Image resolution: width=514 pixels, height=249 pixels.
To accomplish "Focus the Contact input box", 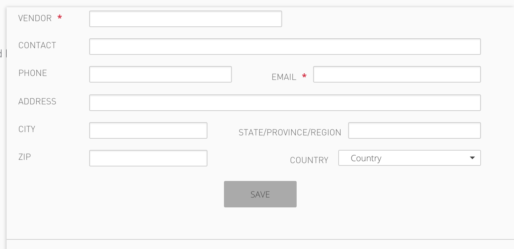I will (285, 47).
